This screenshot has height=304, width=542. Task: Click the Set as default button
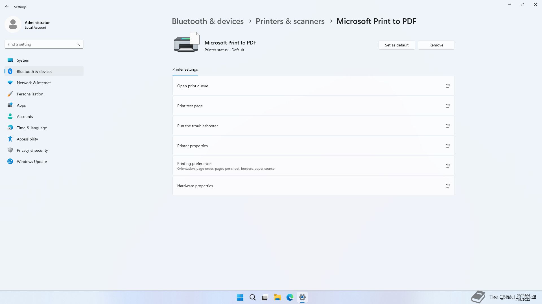coord(397,45)
